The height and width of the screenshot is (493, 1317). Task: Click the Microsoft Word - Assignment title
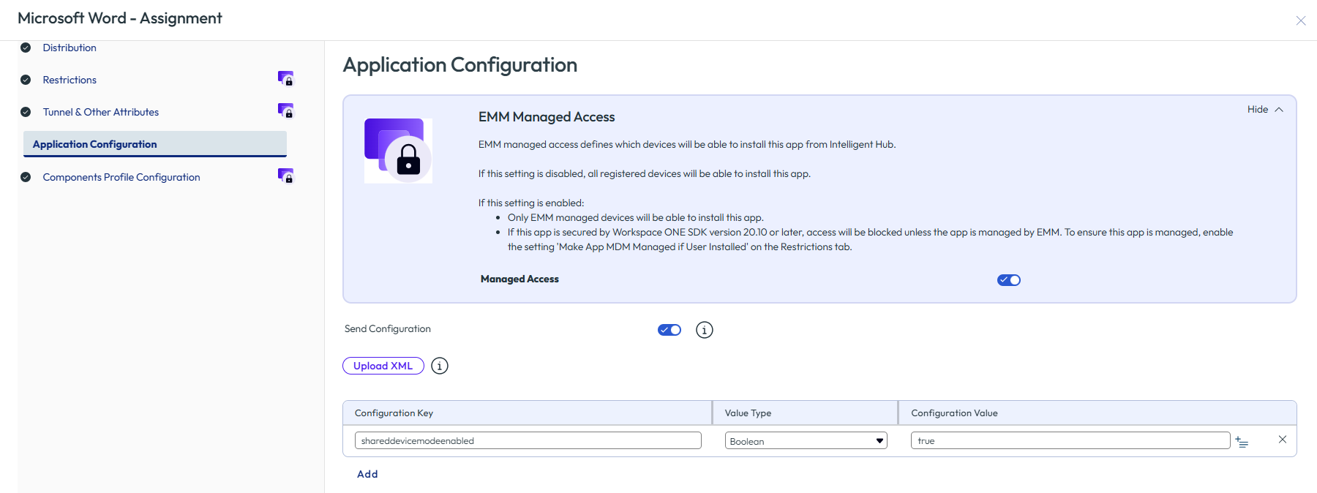(120, 18)
